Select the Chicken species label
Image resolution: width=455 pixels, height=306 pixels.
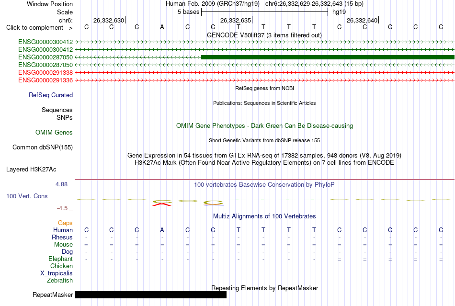pyautogui.click(x=61, y=266)
